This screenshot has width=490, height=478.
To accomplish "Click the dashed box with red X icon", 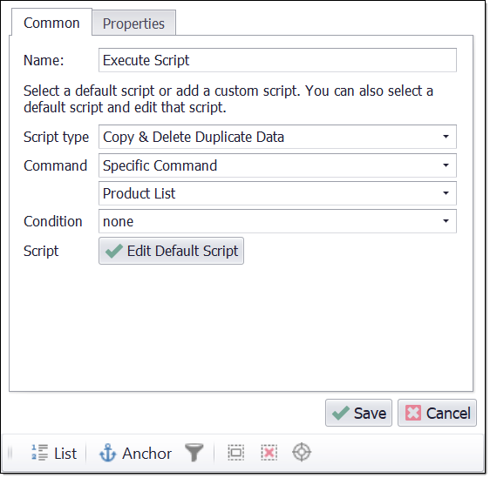I will pyautogui.click(x=269, y=454).
